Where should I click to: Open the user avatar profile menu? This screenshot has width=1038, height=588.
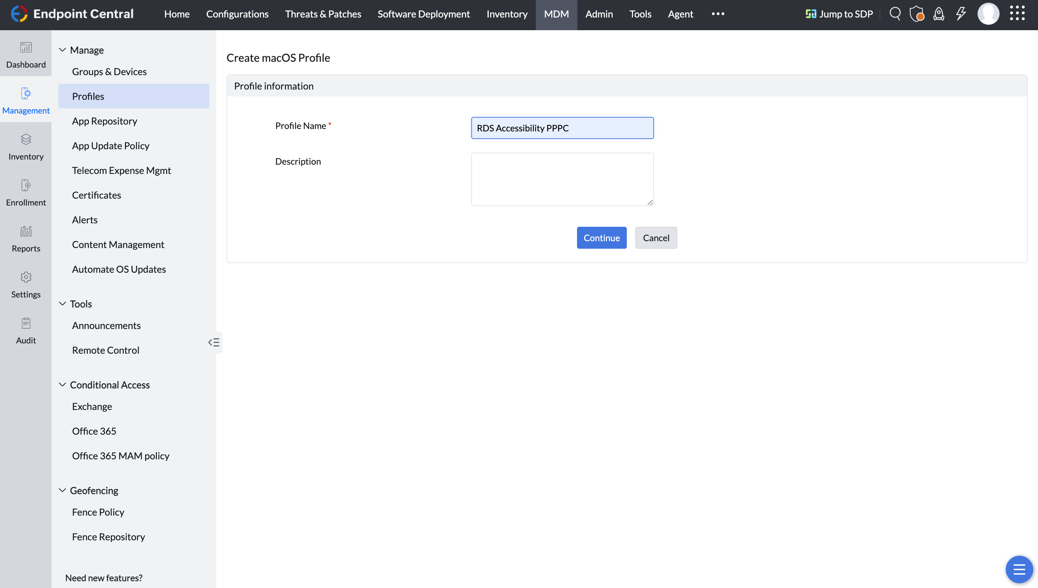click(x=988, y=14)
